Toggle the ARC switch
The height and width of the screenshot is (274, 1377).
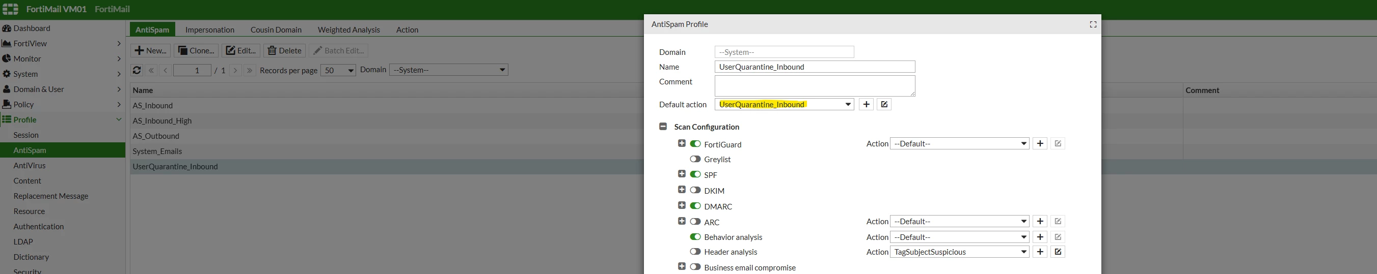pos(695,221)
